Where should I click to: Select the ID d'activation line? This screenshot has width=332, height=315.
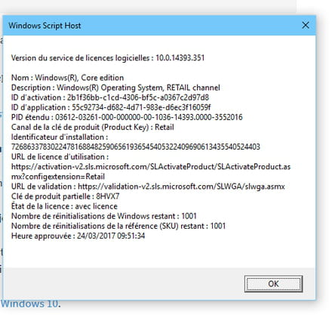point(110,97)
